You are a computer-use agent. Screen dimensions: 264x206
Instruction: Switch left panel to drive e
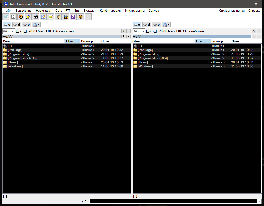tap(27, 25)
